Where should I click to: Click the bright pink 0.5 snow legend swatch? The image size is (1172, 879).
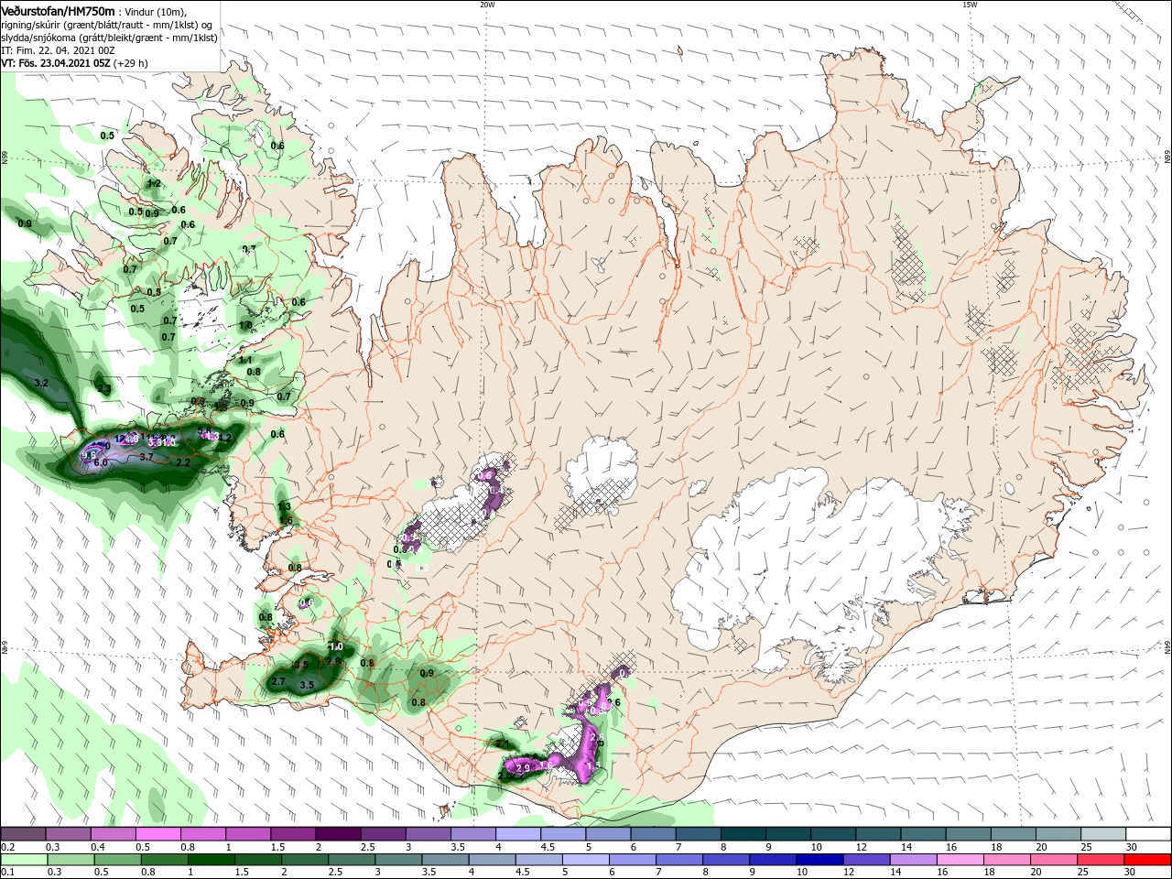[x=158, y=834]
